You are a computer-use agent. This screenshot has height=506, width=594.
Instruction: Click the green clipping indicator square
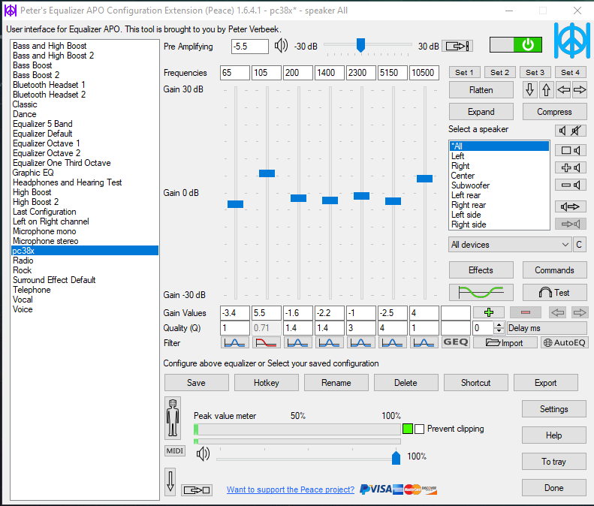408,429
